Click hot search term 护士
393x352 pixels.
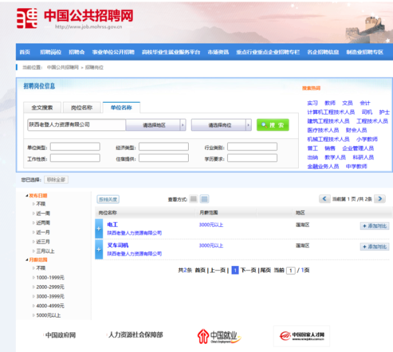[x=384, y=112]
